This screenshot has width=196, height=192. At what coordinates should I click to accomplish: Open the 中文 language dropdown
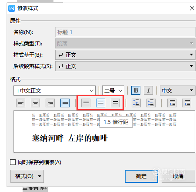click(x=178, y=90)
